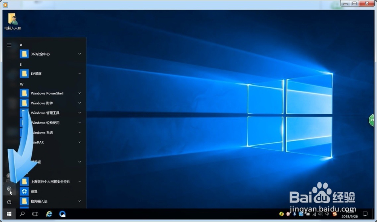
Task: Click the pink flower tray icon
Action: pyautogui.click(x=288, y=214)
